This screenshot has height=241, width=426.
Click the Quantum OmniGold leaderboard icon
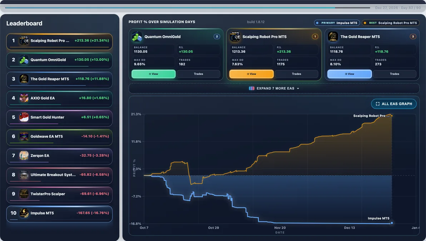(24, 60)
